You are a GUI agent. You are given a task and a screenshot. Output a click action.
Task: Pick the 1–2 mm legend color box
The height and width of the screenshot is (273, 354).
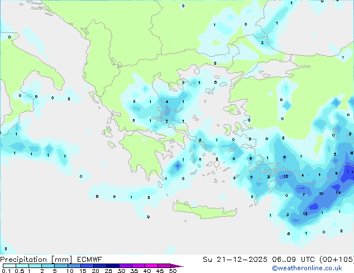(35, 266)
